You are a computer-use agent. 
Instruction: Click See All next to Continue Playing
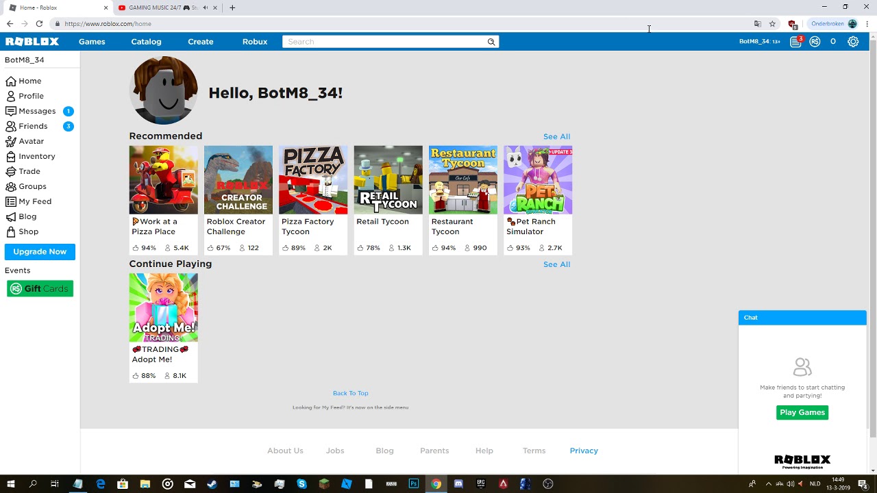[556, 264]
